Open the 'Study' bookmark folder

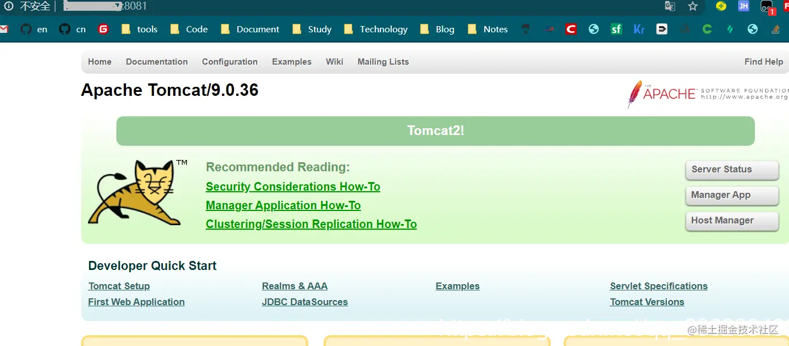pyautogui.click(x=312, y=29)
